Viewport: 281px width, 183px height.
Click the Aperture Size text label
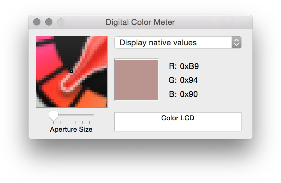click(71, 129)
